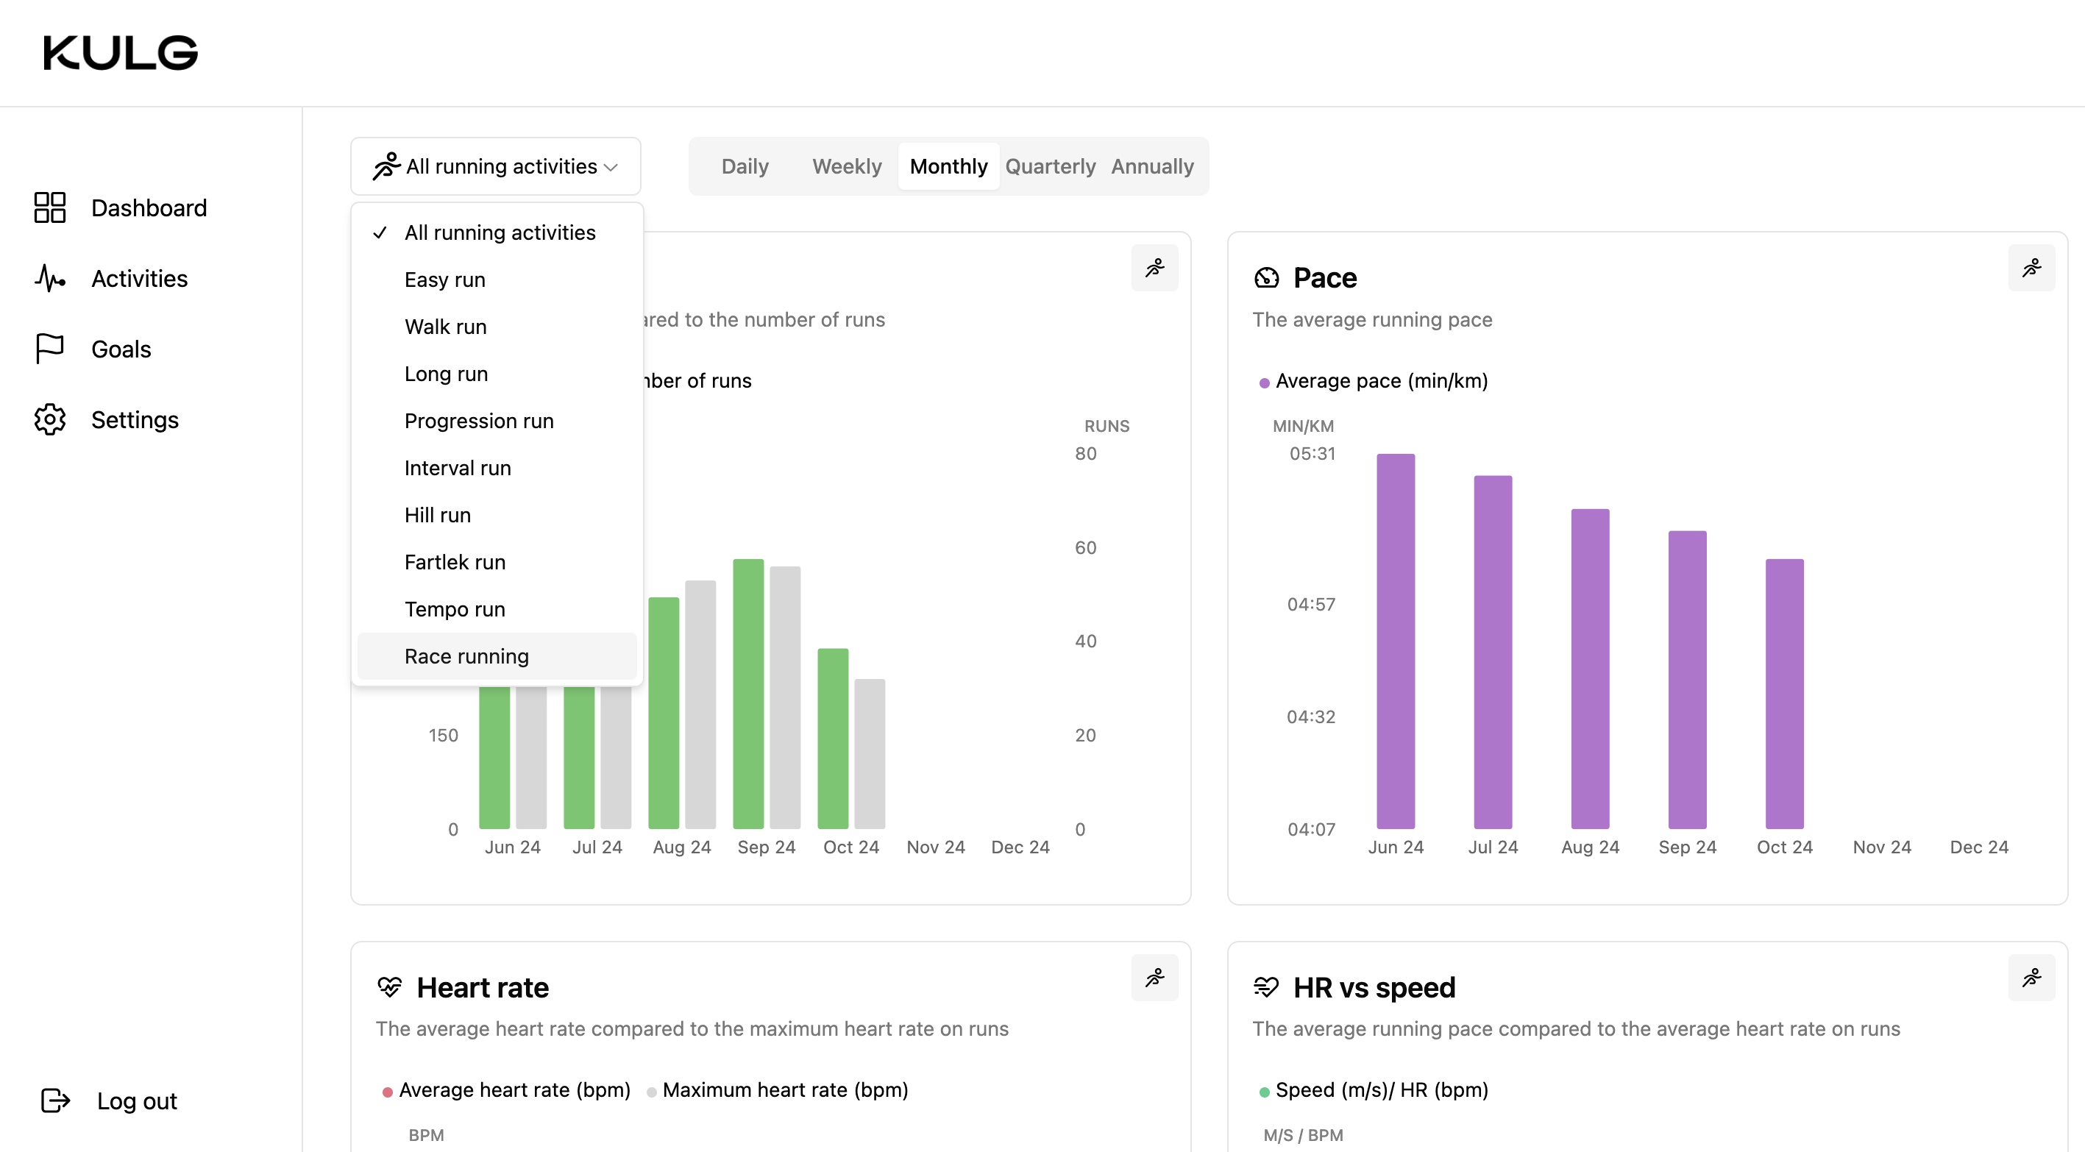Screen dimensions: 2085x1152
Task: Select Race running from dropdown list
Action: point(466,656)
